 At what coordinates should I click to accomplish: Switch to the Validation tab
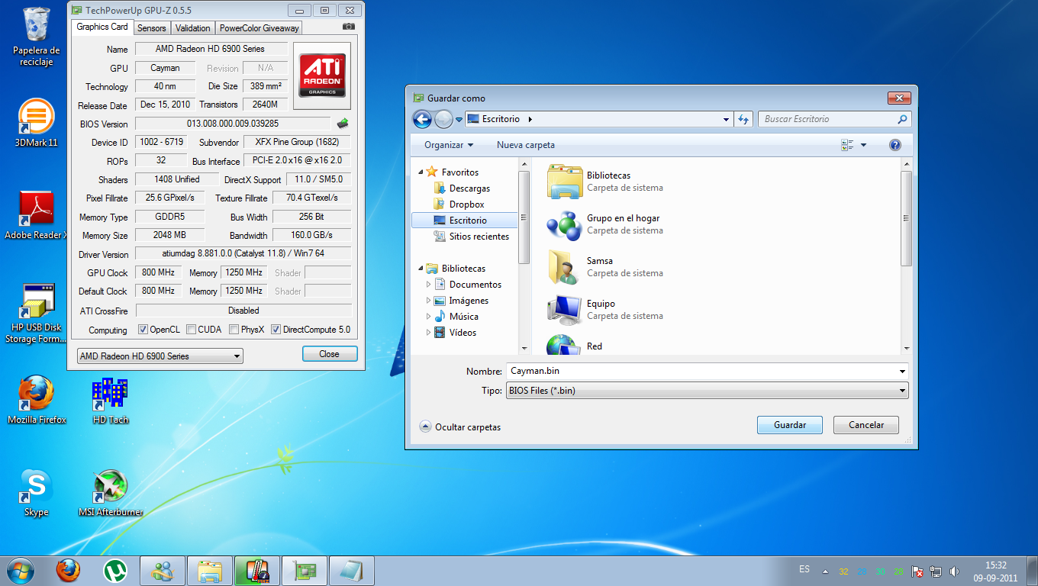pos(192,28)
